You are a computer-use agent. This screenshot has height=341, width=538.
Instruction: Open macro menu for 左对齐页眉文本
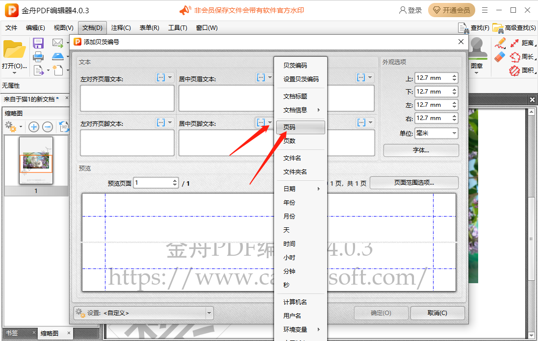[x=165, y=77]
